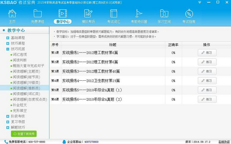231x144 pixels.
Task: Click 练习 button for 第1课
Action: (x=207, y=53)
